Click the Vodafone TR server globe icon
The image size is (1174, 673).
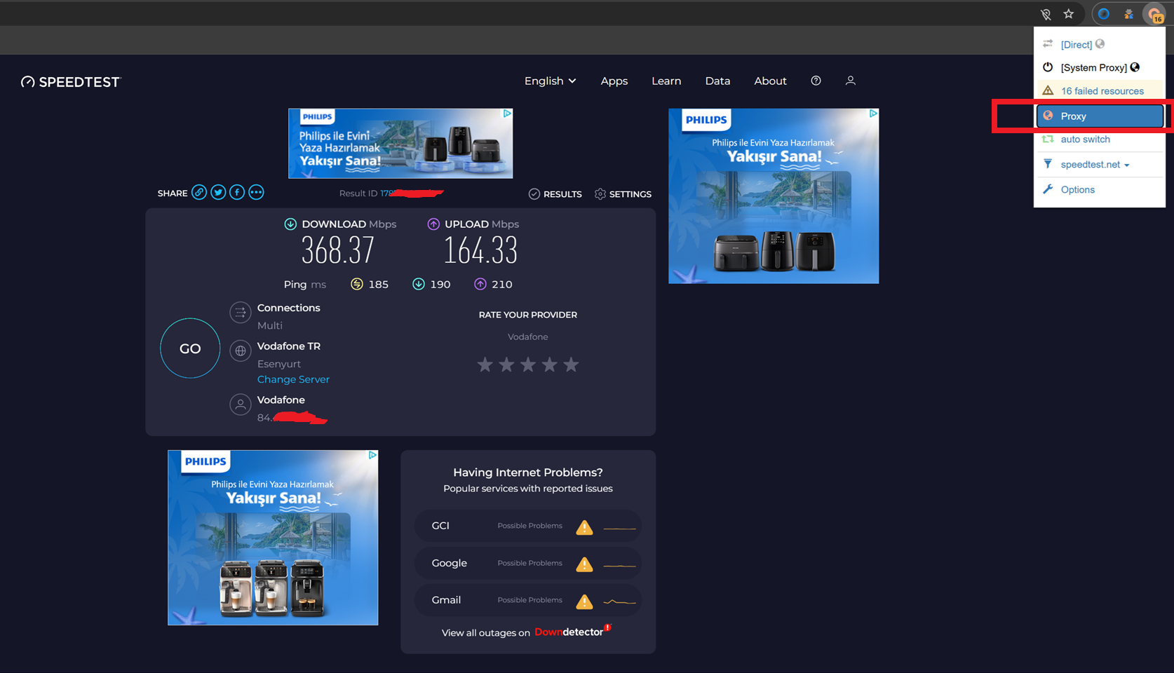[x=241, y=351]
